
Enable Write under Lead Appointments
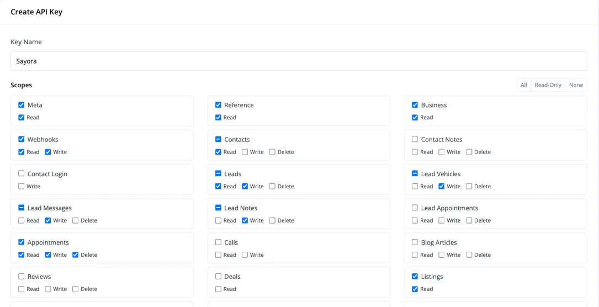[x=441, y=220]
